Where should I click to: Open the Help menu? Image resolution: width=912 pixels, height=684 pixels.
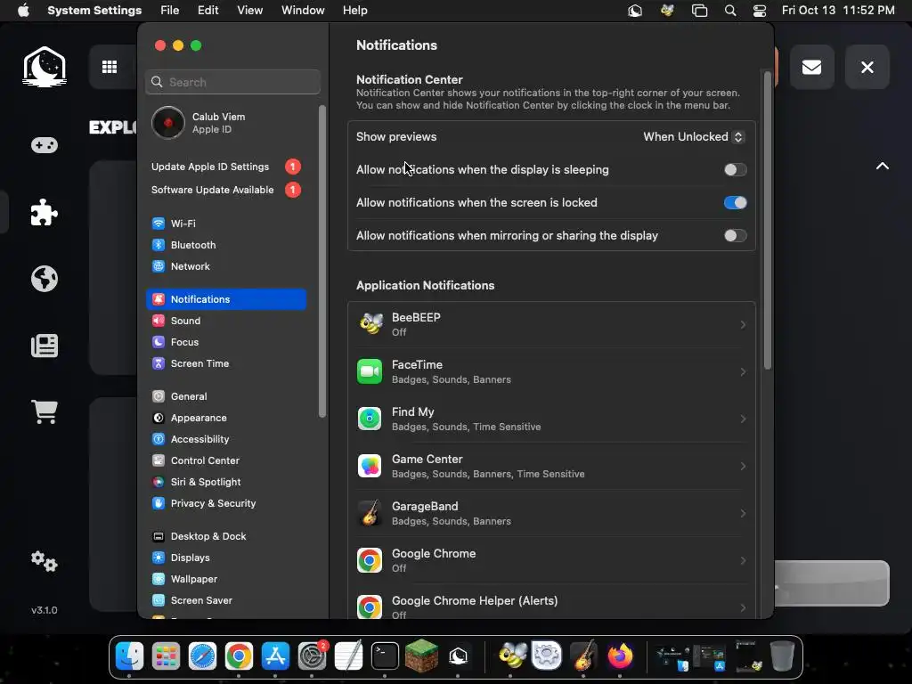(354, 11)
